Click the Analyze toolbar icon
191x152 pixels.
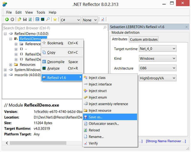43,19
